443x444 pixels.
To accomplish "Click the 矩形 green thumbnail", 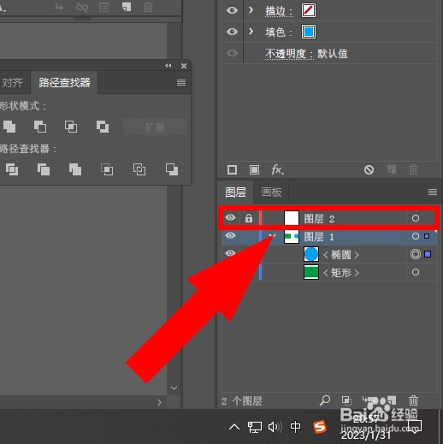I will pyautogui.click(x=311, y=272).
